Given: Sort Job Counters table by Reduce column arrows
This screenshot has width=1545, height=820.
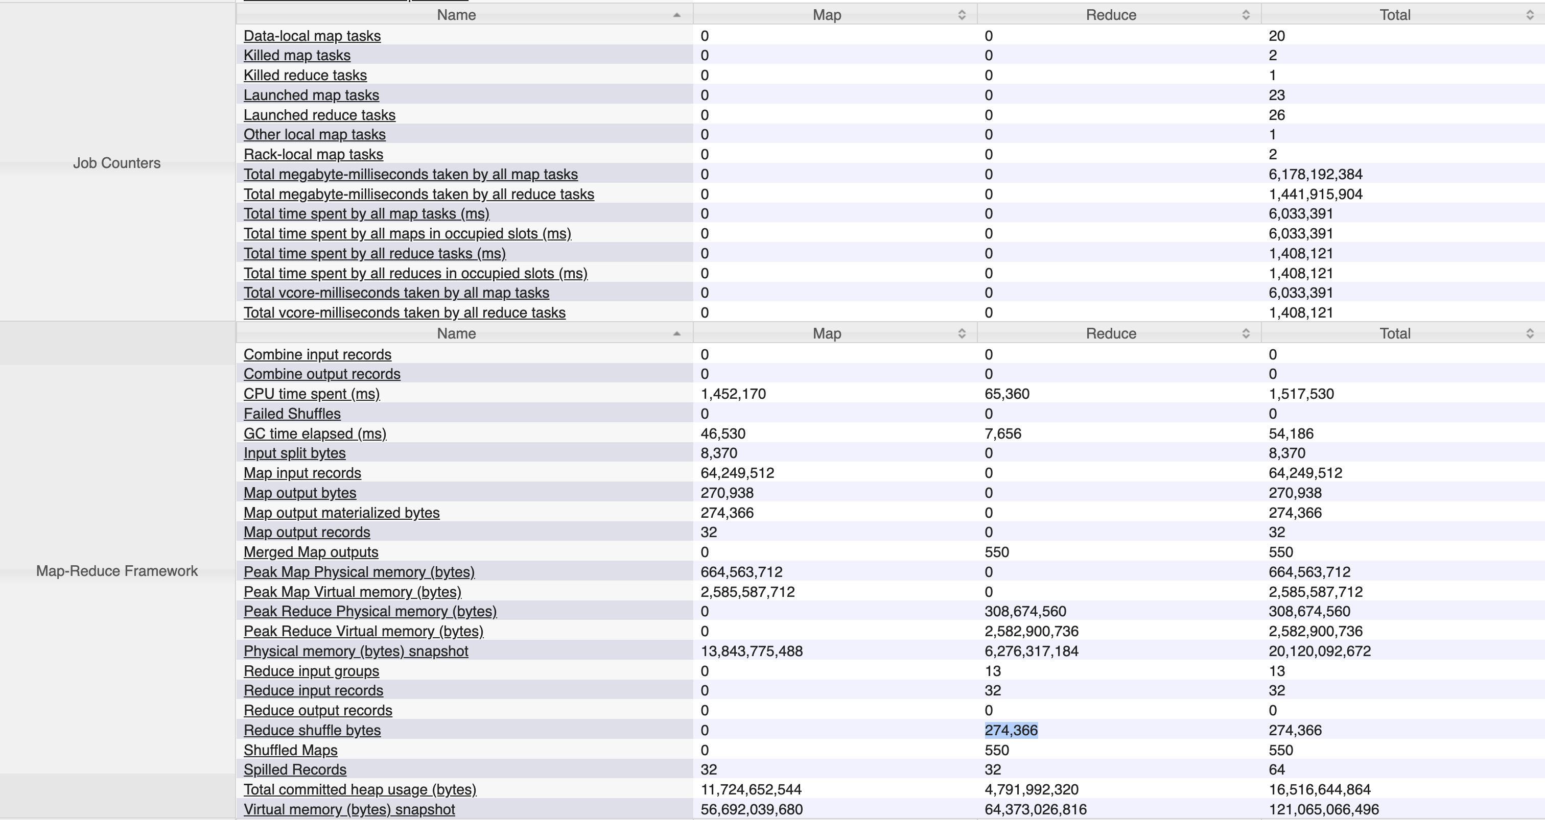Looking at the screenshot, I should click(1246, 15).
